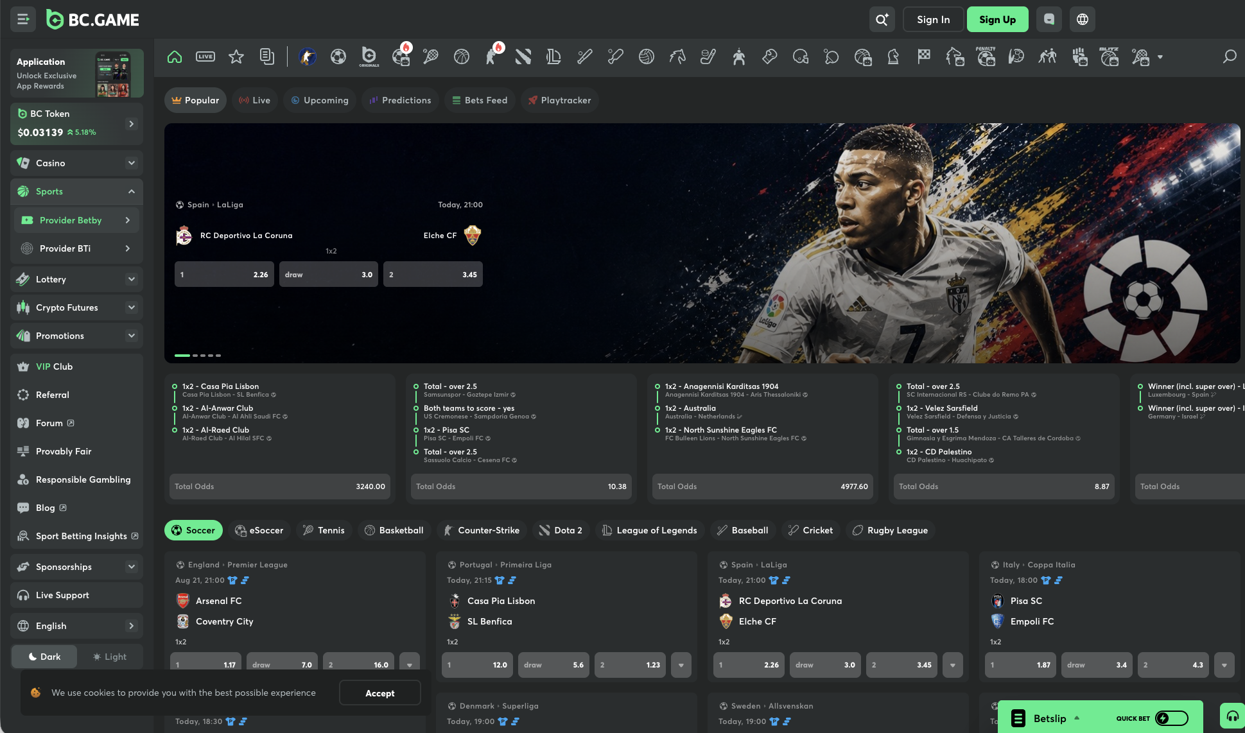Open the Predictions tab

(400, 100)
